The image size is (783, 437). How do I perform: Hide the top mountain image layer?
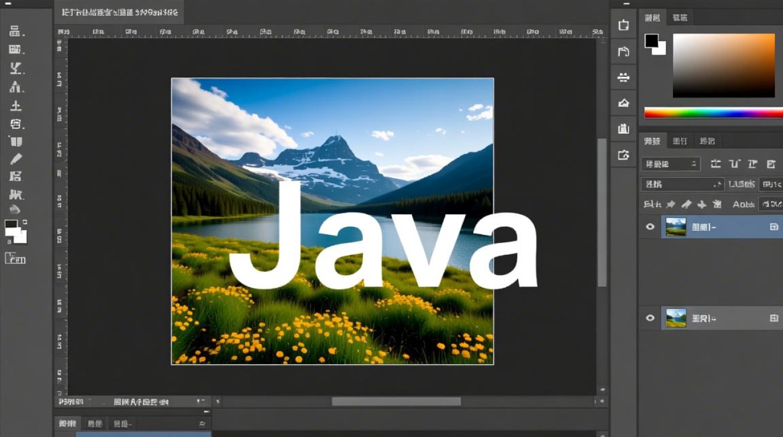tap(650, 227)
